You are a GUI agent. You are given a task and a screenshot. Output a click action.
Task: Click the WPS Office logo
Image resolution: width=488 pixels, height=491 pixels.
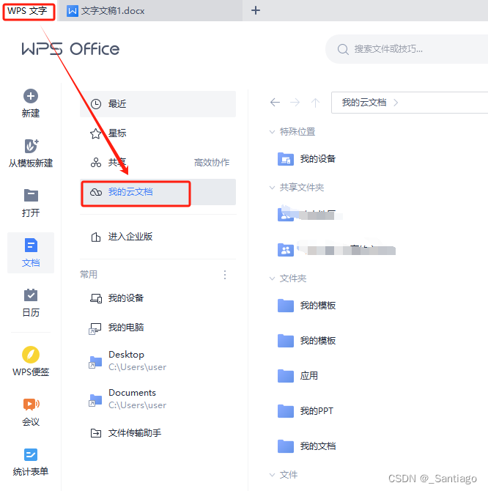[x=70, y=49]
